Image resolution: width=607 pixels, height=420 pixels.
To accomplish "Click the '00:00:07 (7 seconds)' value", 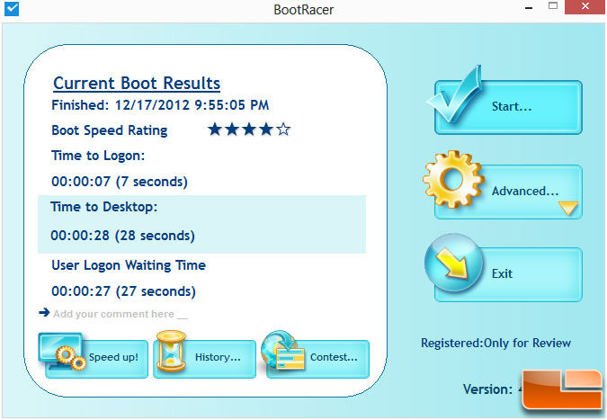I will click(x=120, y=182).
